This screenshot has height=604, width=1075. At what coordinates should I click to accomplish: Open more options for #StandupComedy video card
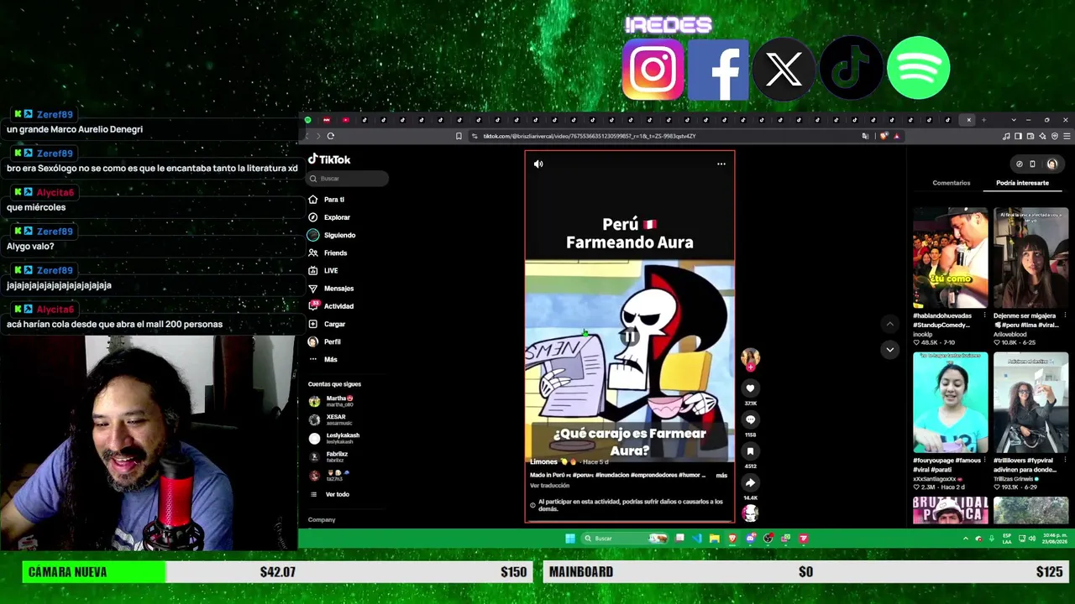click(984, 316)
